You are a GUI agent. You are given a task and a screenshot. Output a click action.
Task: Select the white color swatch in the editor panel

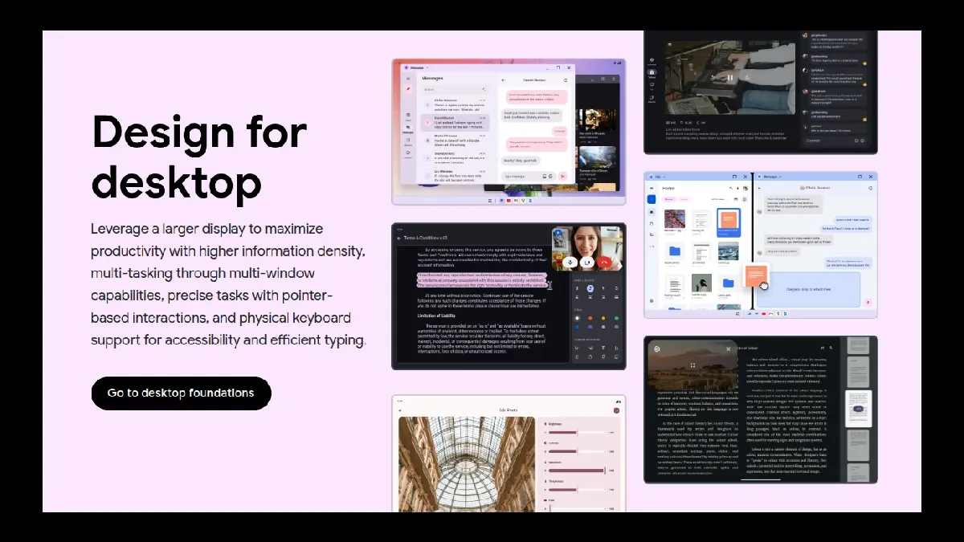pos(577,318)
